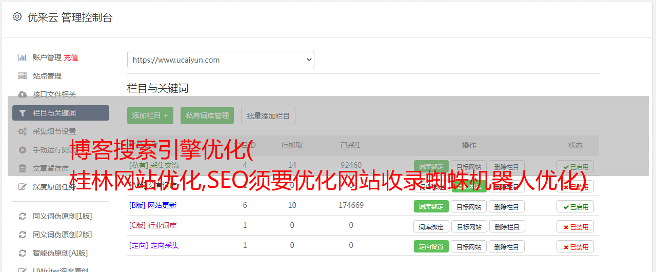Open the site URL dropdown ucaiyun.com
The image size is (656, 272).
coord(221,60)
